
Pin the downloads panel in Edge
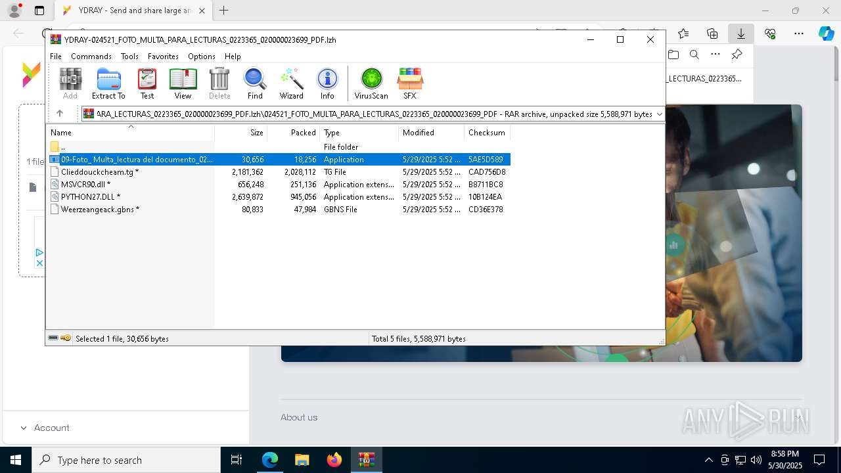coord(737,55)
